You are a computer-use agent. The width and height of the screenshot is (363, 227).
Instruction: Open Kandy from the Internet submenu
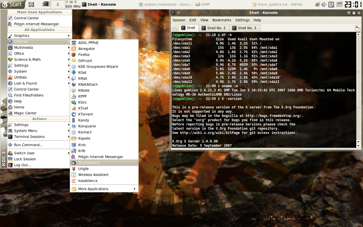click(104, 120)
